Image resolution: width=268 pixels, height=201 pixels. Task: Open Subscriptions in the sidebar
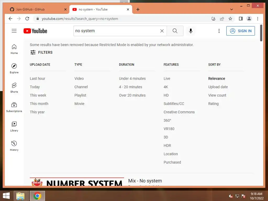14,107
